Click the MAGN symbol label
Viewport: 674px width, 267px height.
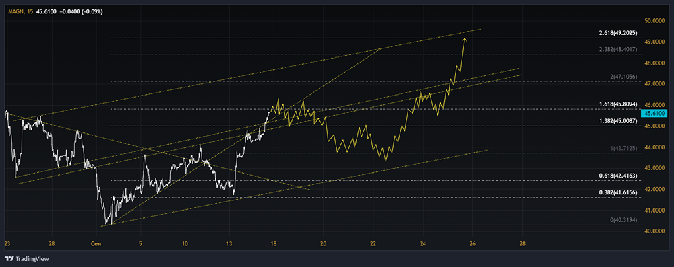point(16,11)
